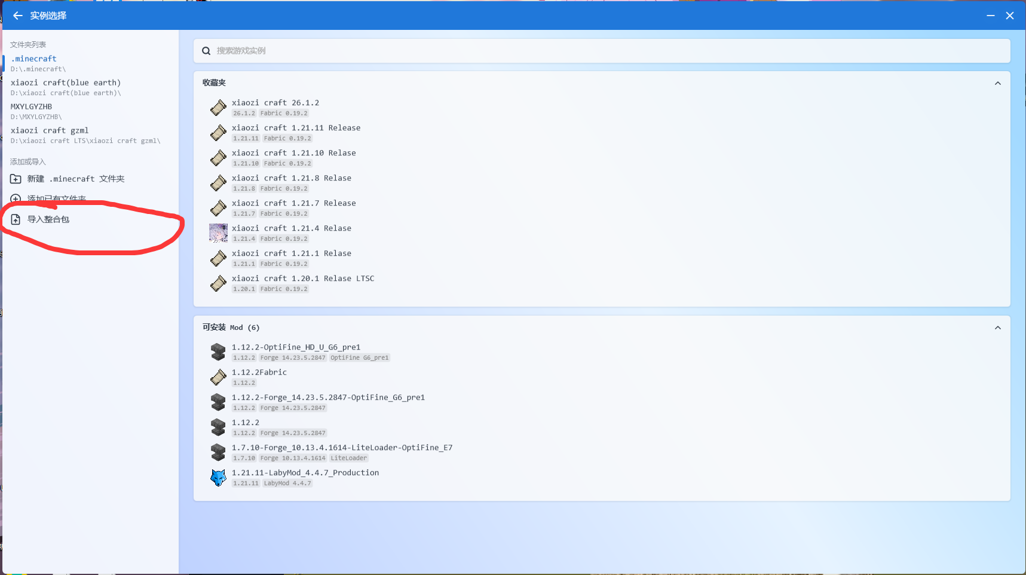Click the blue wolf LabyMod icon
The width and height of the screenshot is (1026, 575).
218,478
